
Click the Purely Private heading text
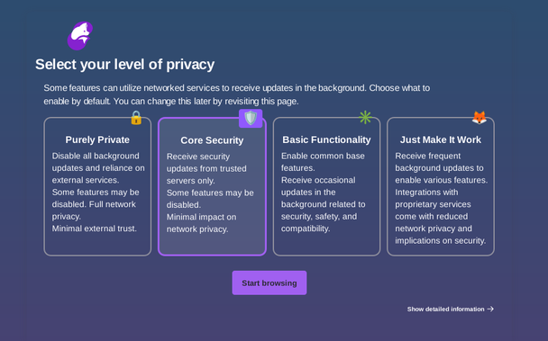coord(97,139)
